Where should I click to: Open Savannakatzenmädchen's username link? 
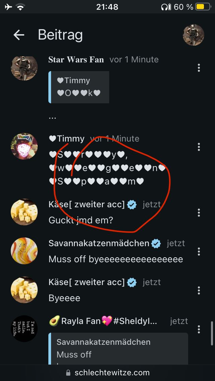99,243
